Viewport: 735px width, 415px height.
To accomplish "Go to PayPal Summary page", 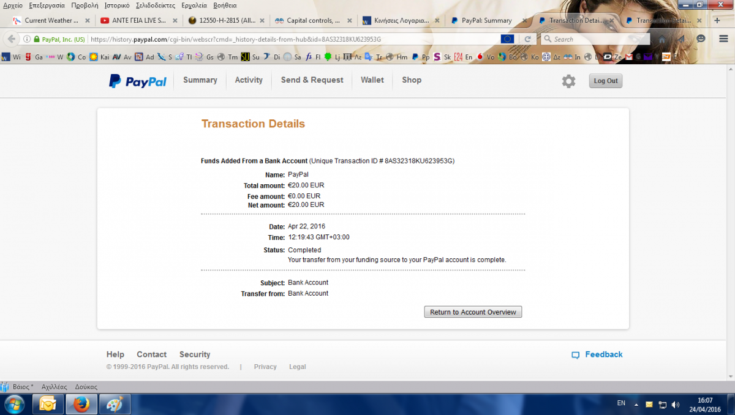I will [200, 80].
